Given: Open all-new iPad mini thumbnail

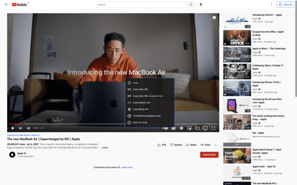Looking at the screenshot, I should (x=237, y=105).
